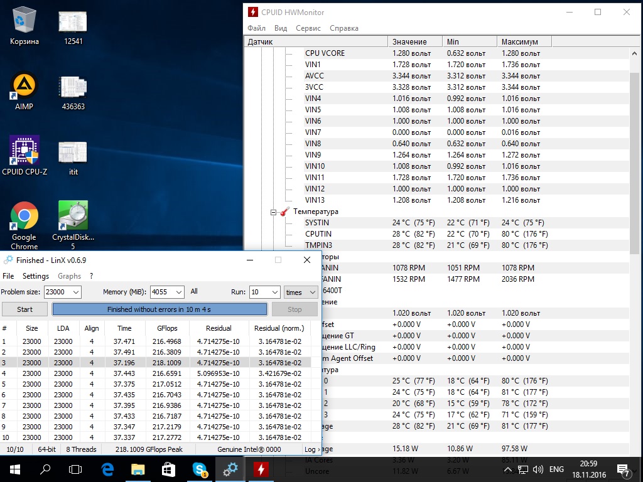Click the HWMonitor vertical scrollbar thumb

[634, 164]
